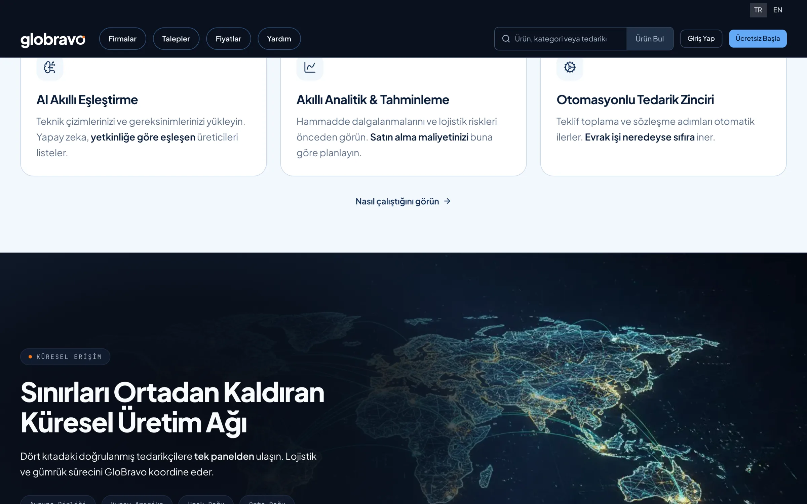Click the Otomasyonlu Tedarik Zinciri heading

[635, 100]
